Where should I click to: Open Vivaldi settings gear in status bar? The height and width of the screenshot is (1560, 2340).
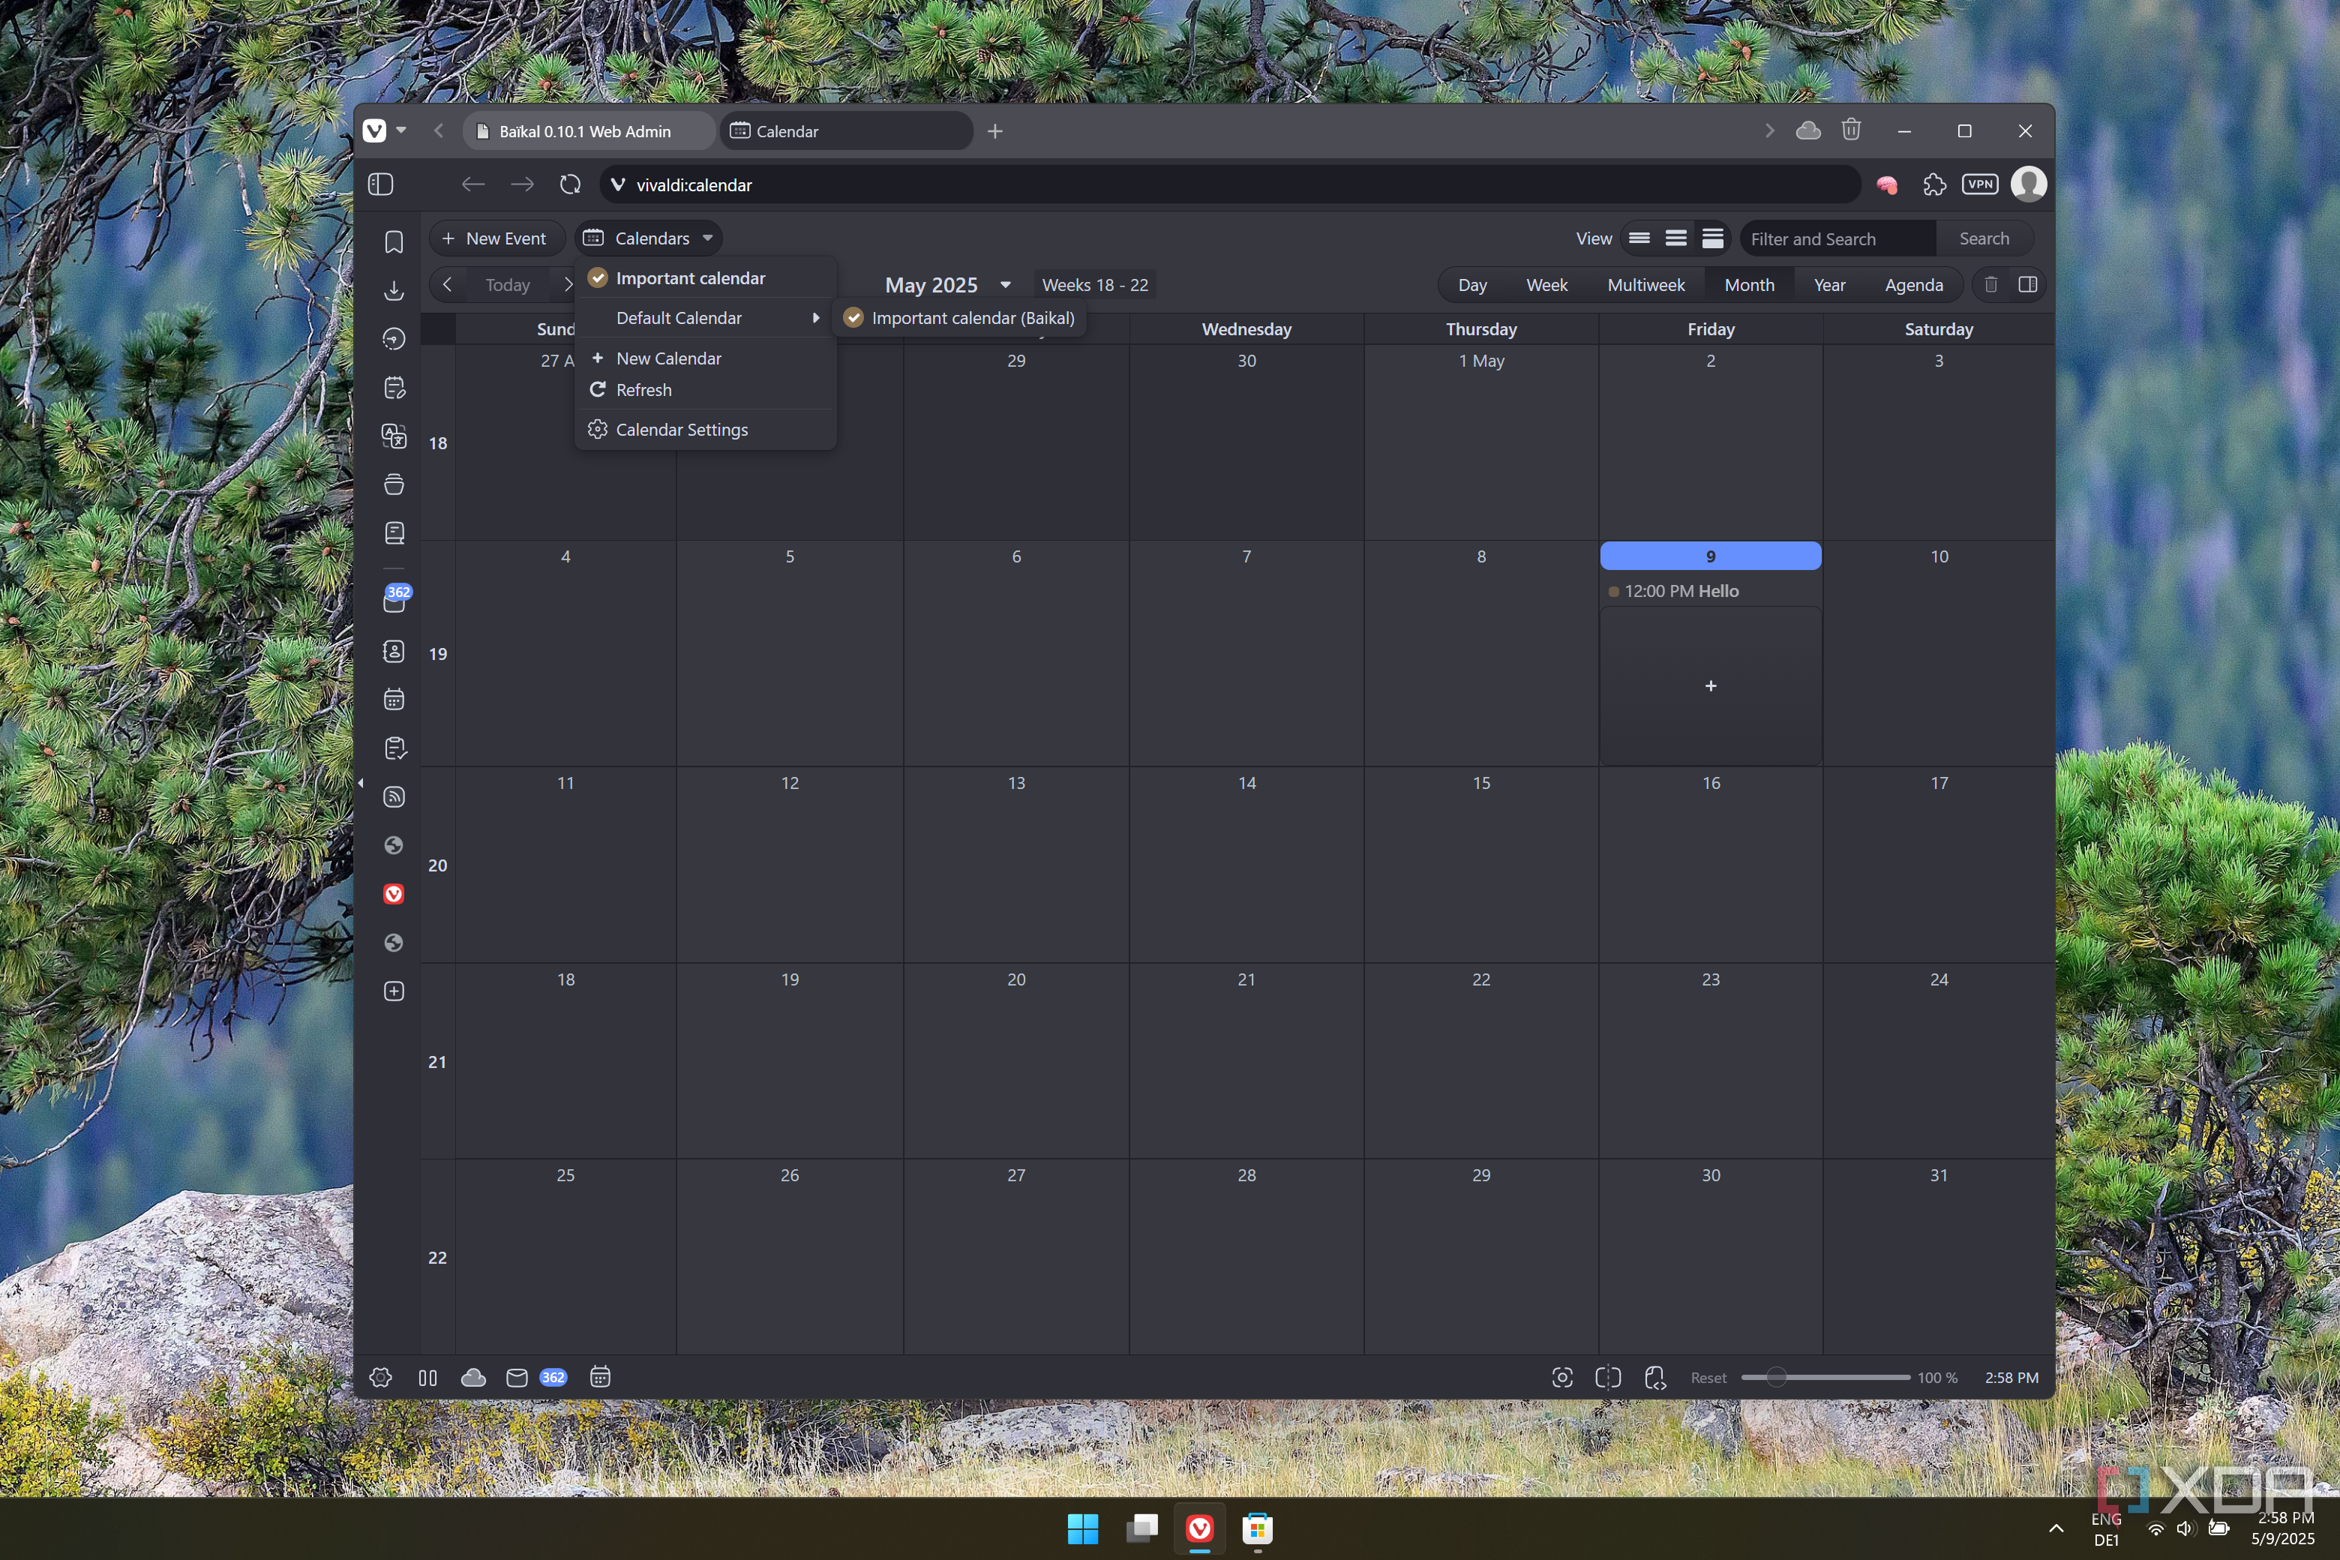pyautogui.click(x=380, y=1378)
